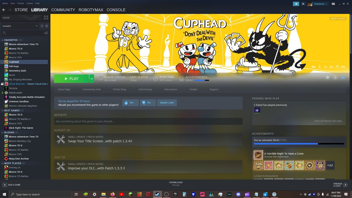Open the Friends menu
352x198 pixels.
21,3
